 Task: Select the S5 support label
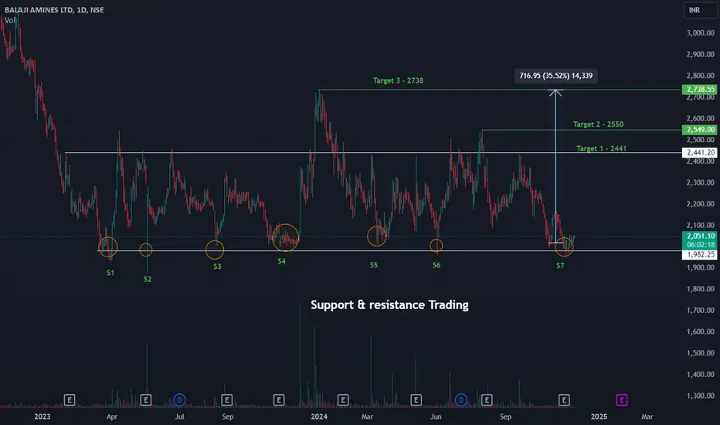pyautogui.click(x=374, y=265)
